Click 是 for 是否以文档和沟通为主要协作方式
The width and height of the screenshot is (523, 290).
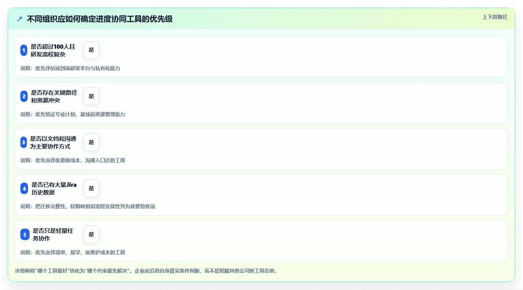tap(91, 142)
